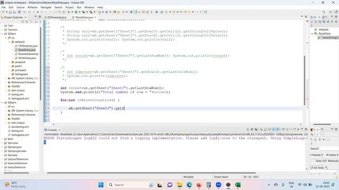Select main(String[]) in Outline view

[328, 37]
